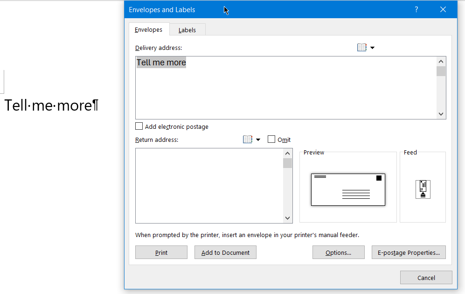Viewport: 465px width, 294px height.
Task: Click the Envelopes and Labels title bar text
Action: (x=162, y=9)
